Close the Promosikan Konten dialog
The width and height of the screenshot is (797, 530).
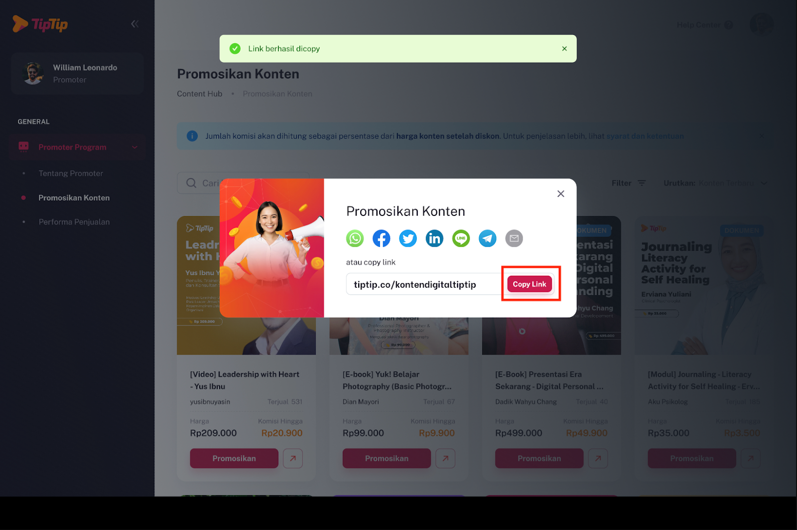(x=560, y=194)
